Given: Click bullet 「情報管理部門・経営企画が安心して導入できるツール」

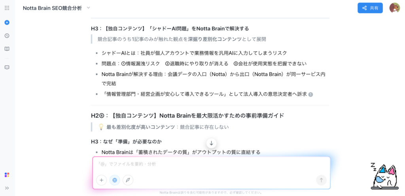Looking at the screenshot, I should (x=204, y=94).
